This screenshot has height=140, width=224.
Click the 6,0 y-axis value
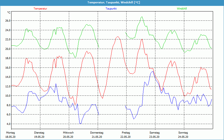[8, 115]
